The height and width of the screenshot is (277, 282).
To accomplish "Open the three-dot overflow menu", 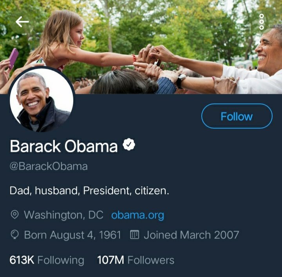I will [262, 22].
